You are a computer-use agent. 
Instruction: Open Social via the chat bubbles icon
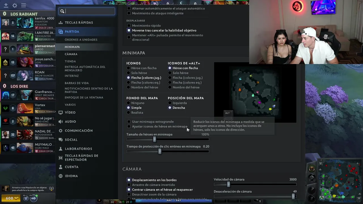point(60,140)
